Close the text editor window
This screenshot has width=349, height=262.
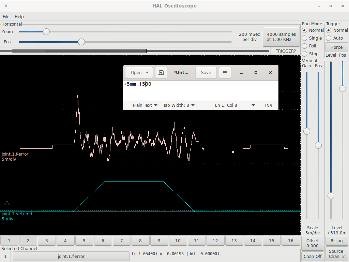pos(270,73)
